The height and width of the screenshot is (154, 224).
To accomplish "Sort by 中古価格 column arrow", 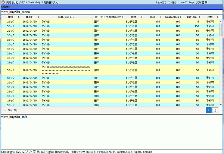I will (200, 17).
